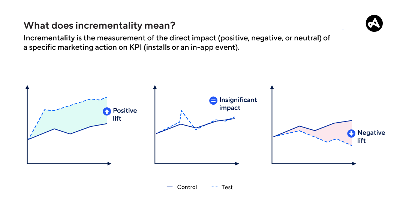
Task: Click the Negative lift down-arrow icon
Action: pos(351,133)
